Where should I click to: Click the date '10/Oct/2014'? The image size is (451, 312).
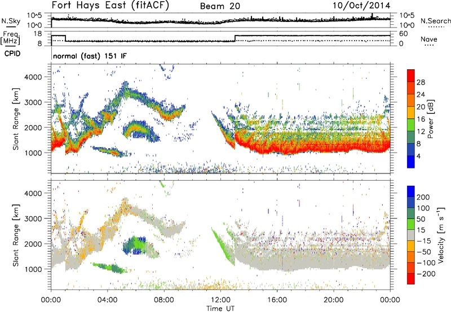click(361, 6)
